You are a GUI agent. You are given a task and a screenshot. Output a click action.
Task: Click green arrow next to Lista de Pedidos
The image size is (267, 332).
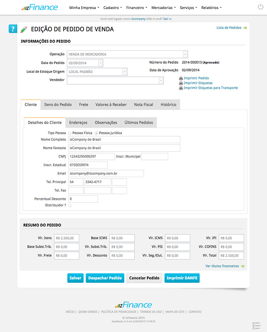pos(245,28)
